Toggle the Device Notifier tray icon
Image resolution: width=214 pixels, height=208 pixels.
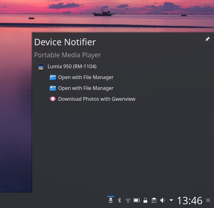pyautogui.click(x=110, y=200)
